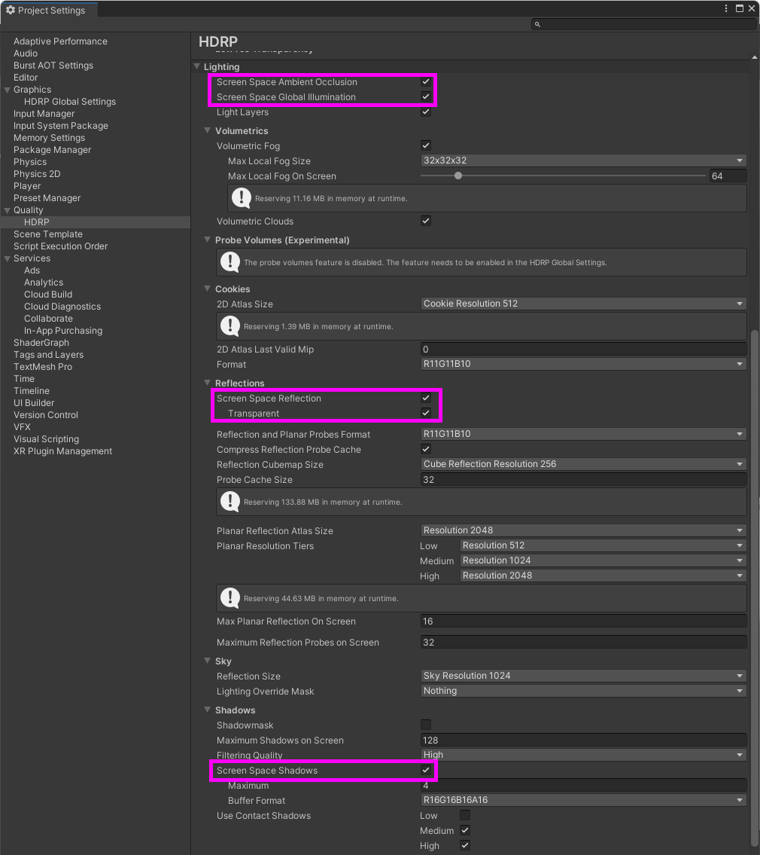Collapse the Shadows foldout

(207, 710)
